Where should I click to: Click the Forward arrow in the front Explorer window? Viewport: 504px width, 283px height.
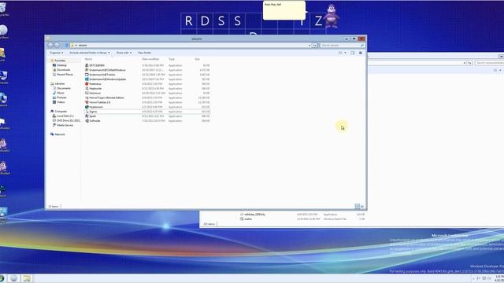(57, 46)
